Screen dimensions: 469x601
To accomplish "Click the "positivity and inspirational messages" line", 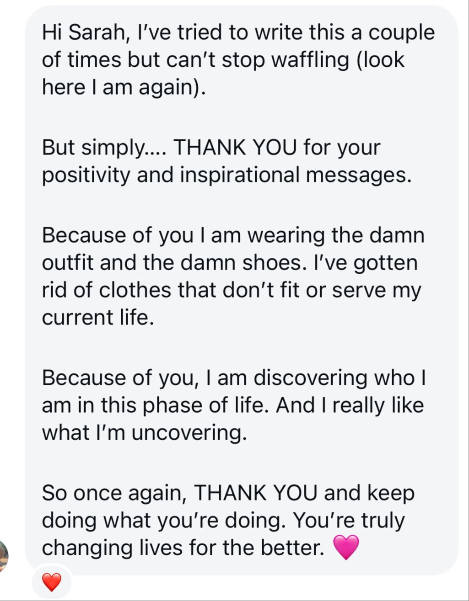I will (x=226, y=176).
